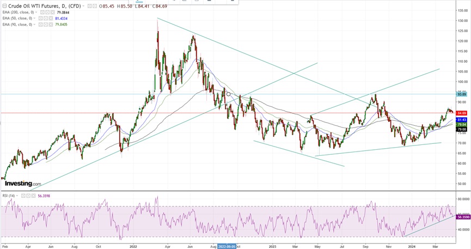
Task: Click the 93.89 horizontal line price label
Action: 462,94
